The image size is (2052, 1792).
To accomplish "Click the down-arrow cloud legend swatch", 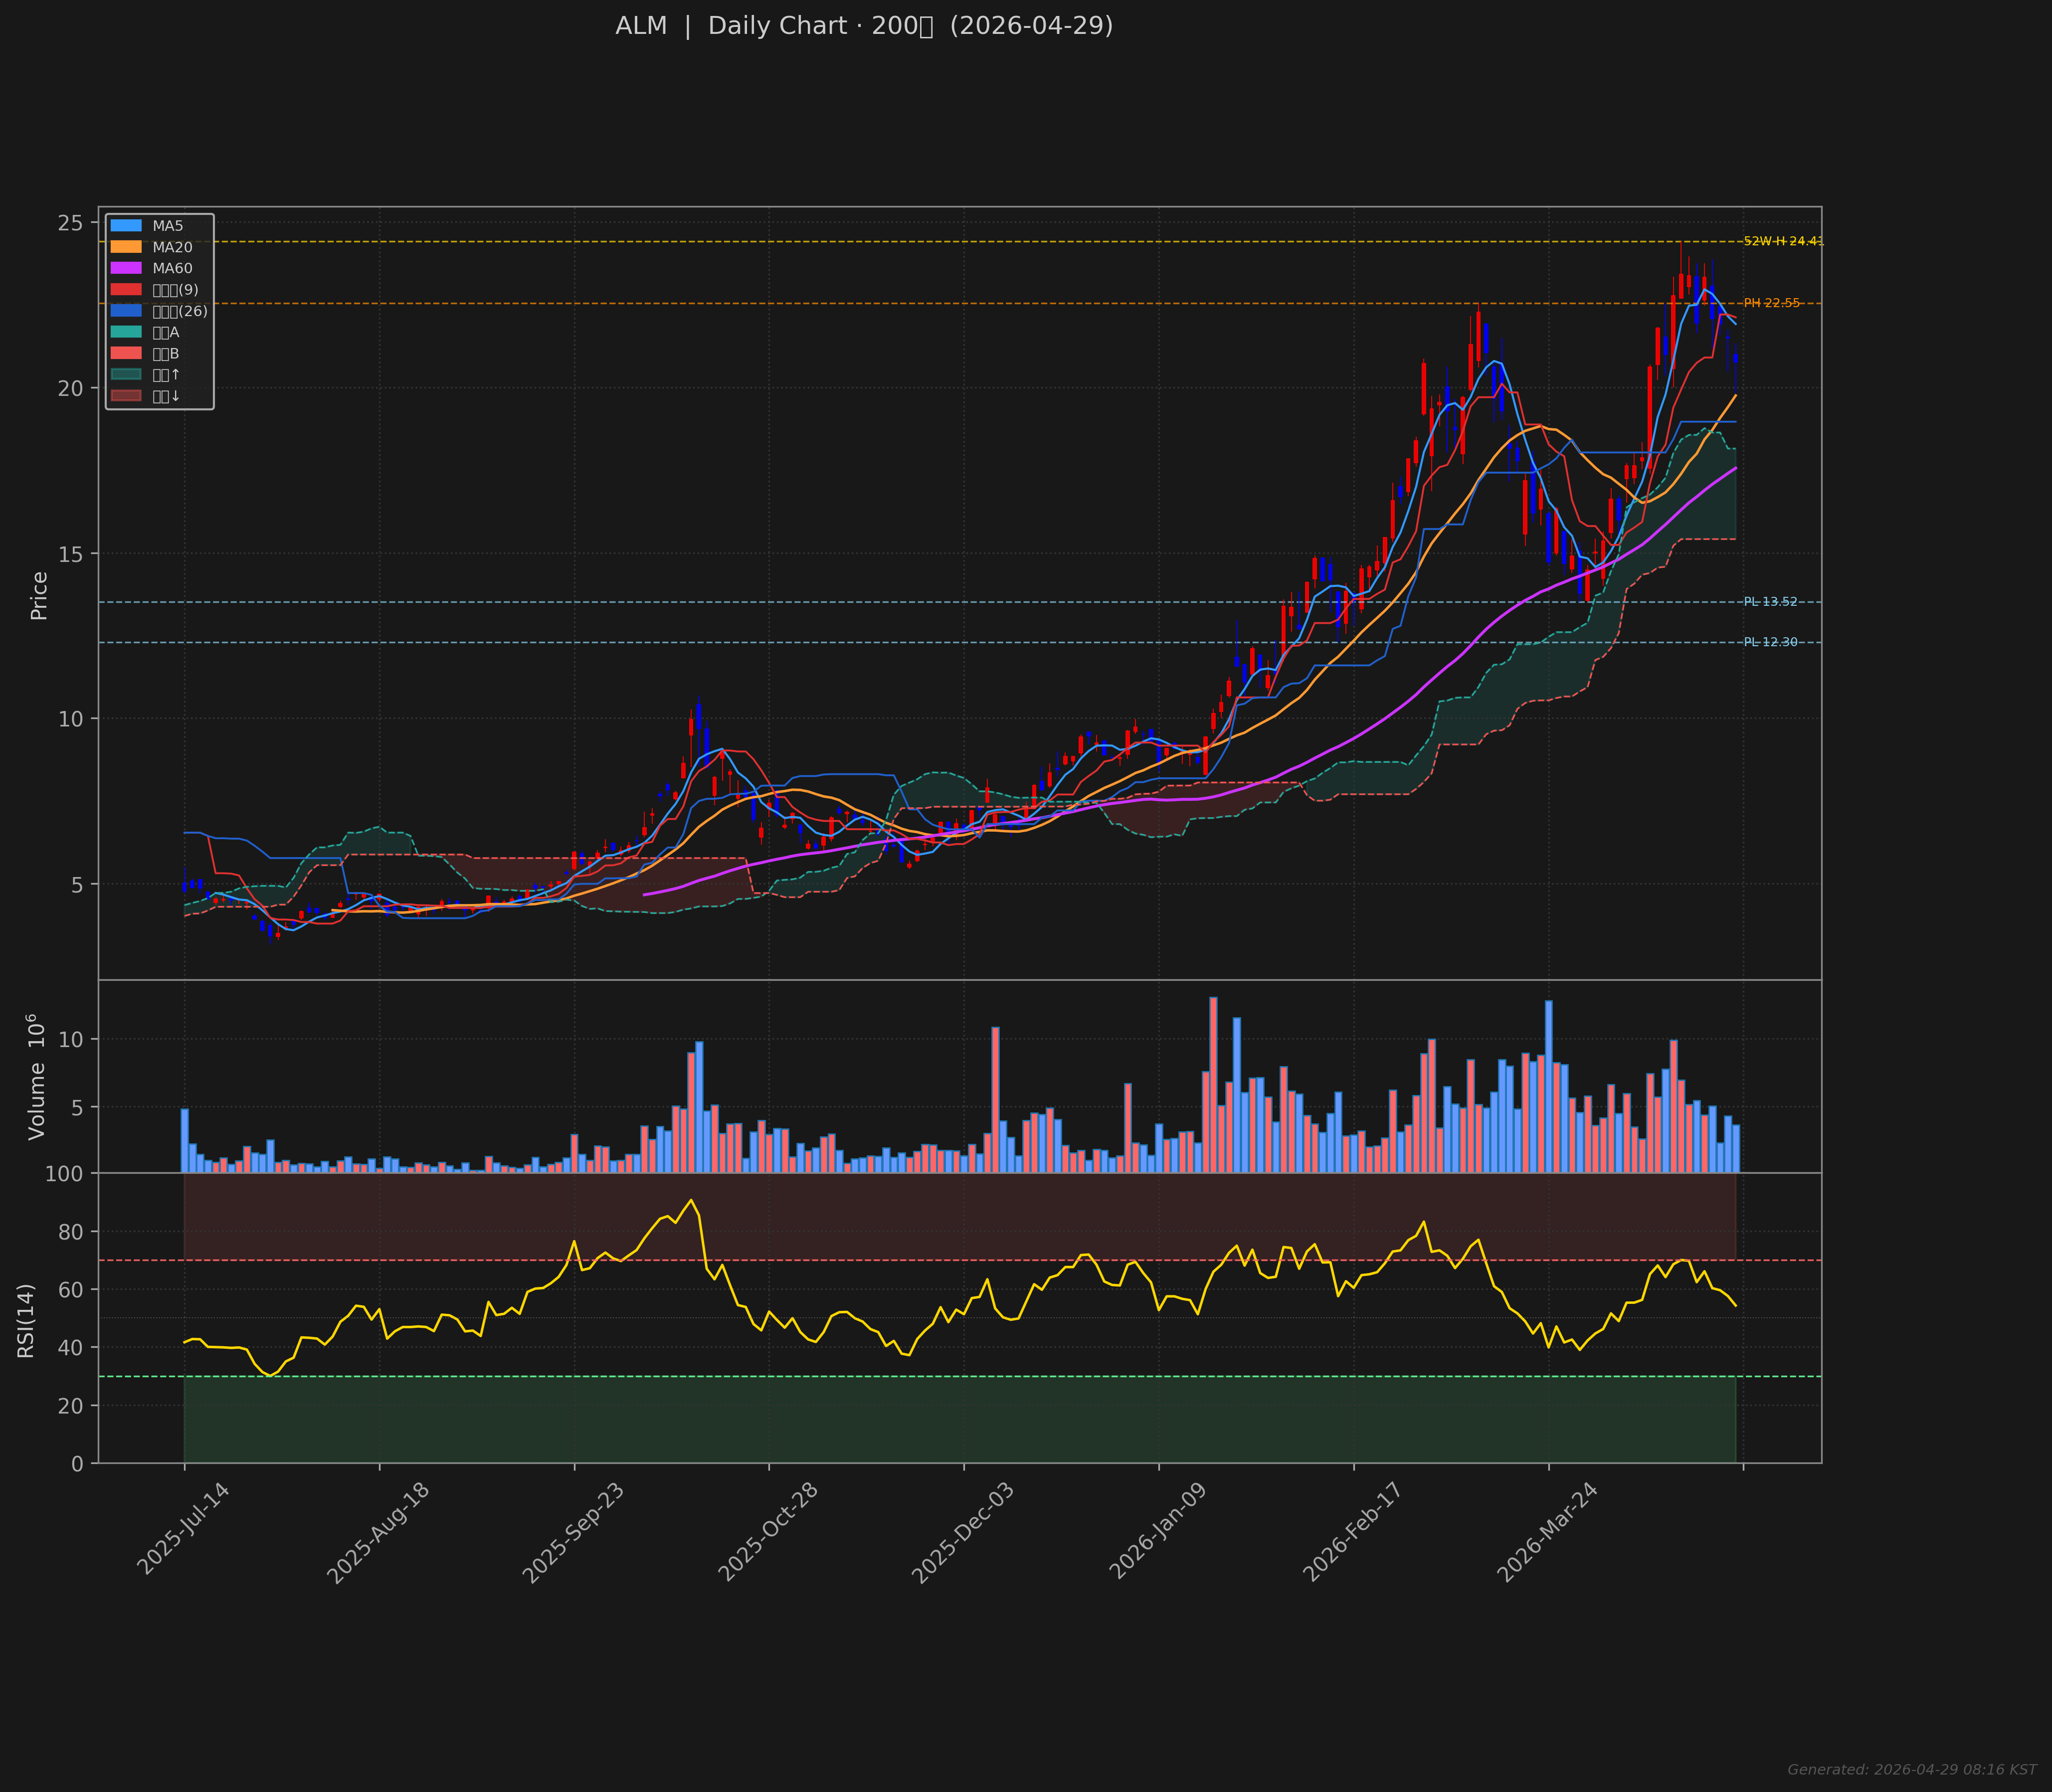I will tap(126, 396).
